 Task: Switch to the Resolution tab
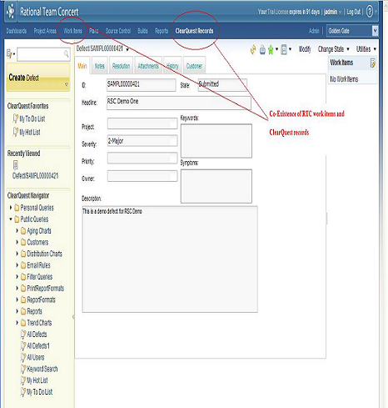click(121, 66)
